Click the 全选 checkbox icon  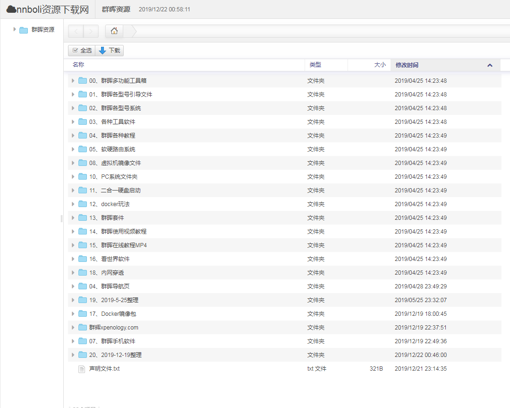[75, 51]
